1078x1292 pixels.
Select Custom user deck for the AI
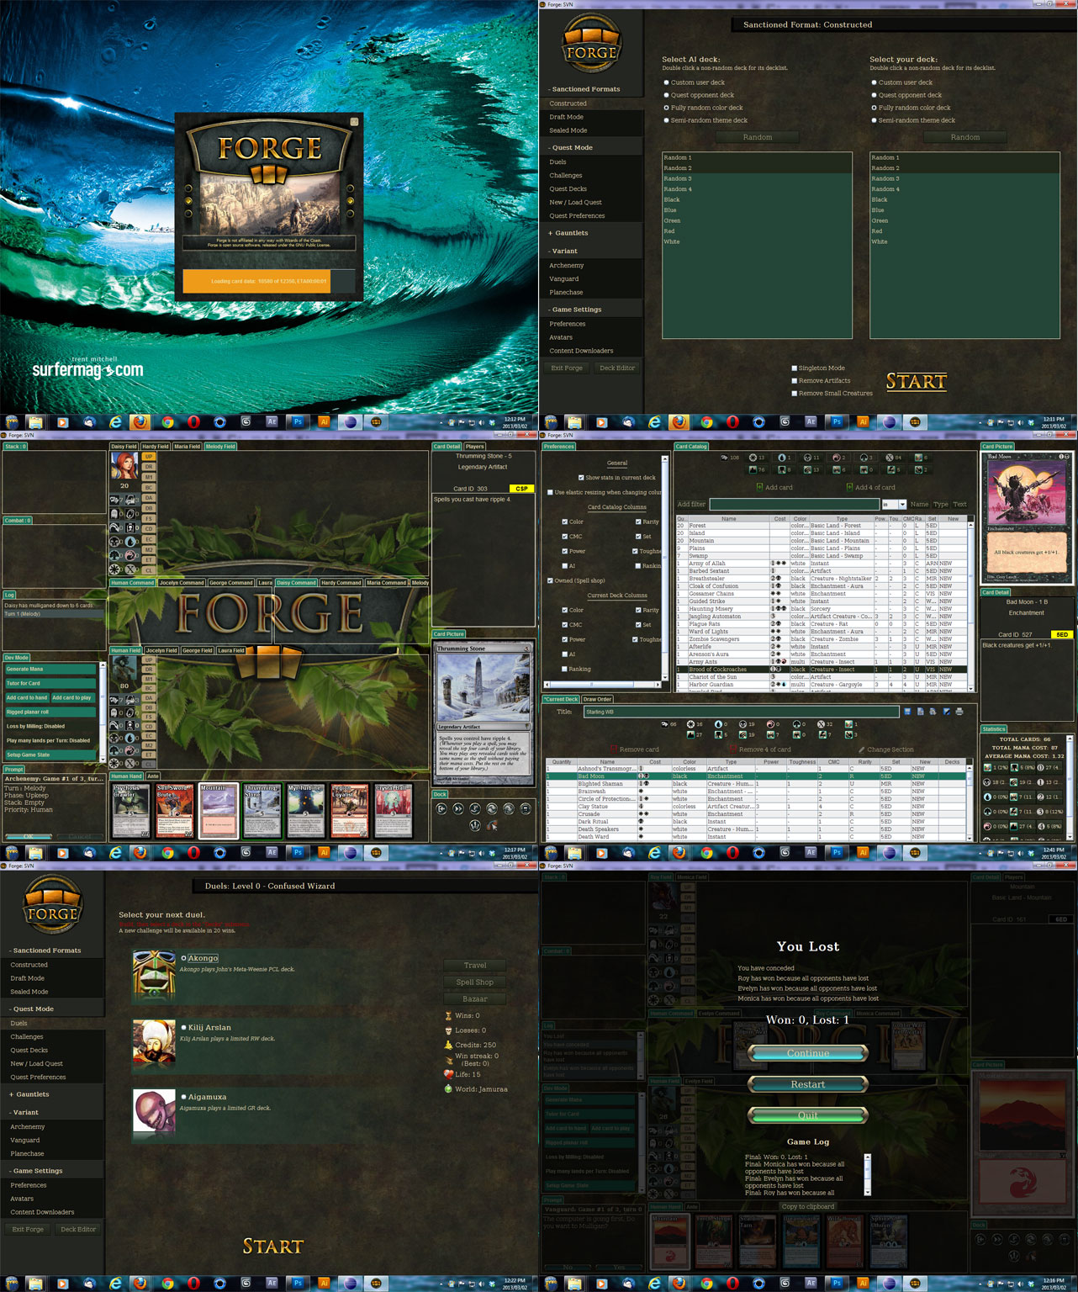click(667, 82)
